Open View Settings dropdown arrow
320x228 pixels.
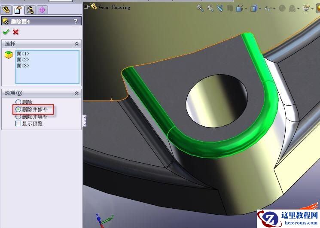coord(312,9)
